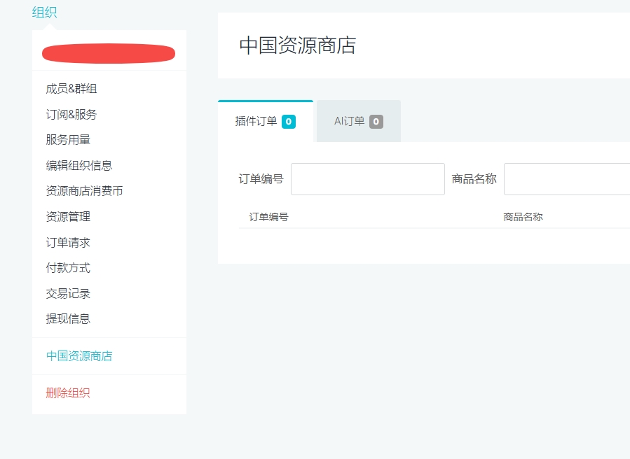Viewport: 630px width, 459px height.
Task: Open 服务用量 menu item
Action: [x=68, y=140]
